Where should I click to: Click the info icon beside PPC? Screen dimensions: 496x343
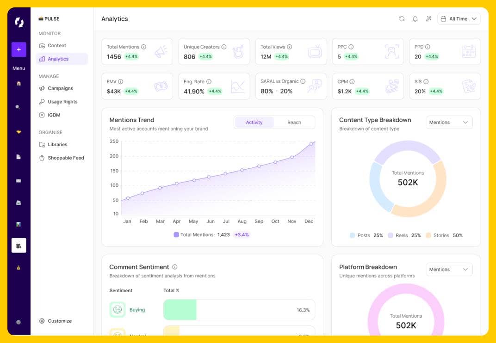[351, 47]
